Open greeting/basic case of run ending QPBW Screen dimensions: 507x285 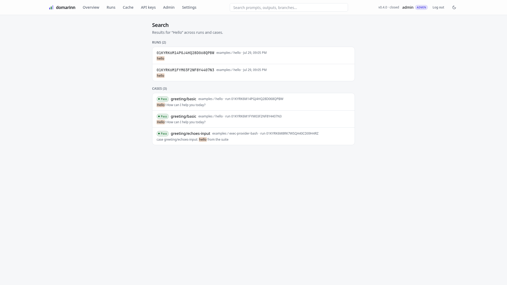[x=253, y=102]
